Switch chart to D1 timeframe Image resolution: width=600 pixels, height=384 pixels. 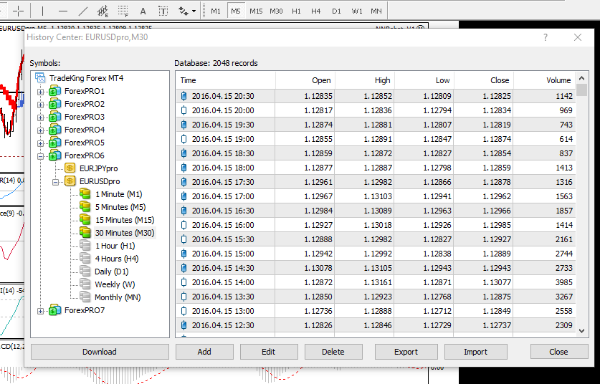(336, 11)
